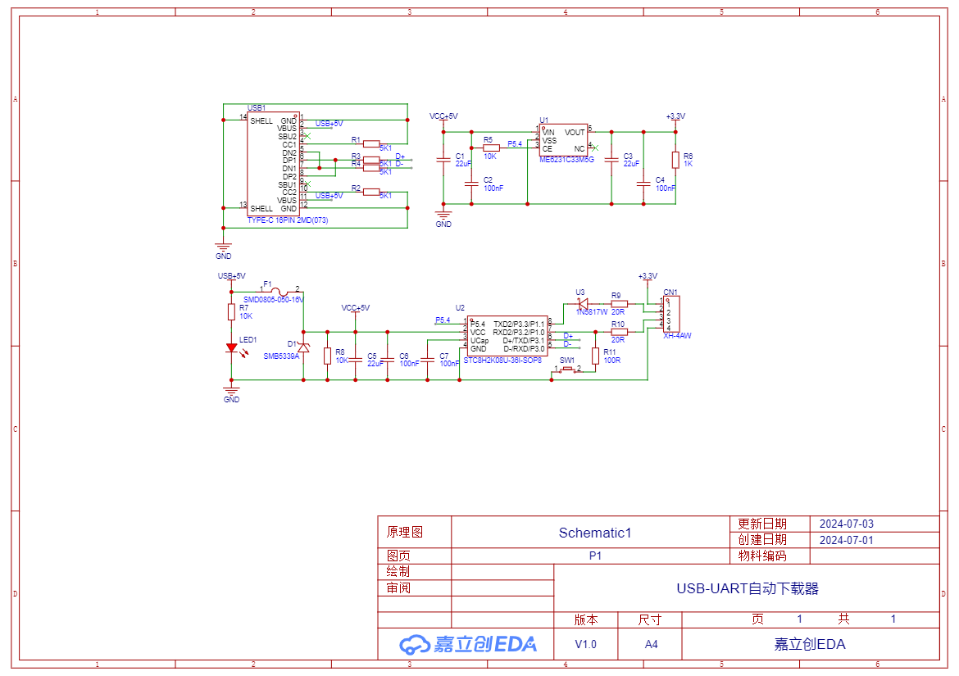Click the V1.0 version cell
Viewport: 959px width, 676px height.
(585, 644)
